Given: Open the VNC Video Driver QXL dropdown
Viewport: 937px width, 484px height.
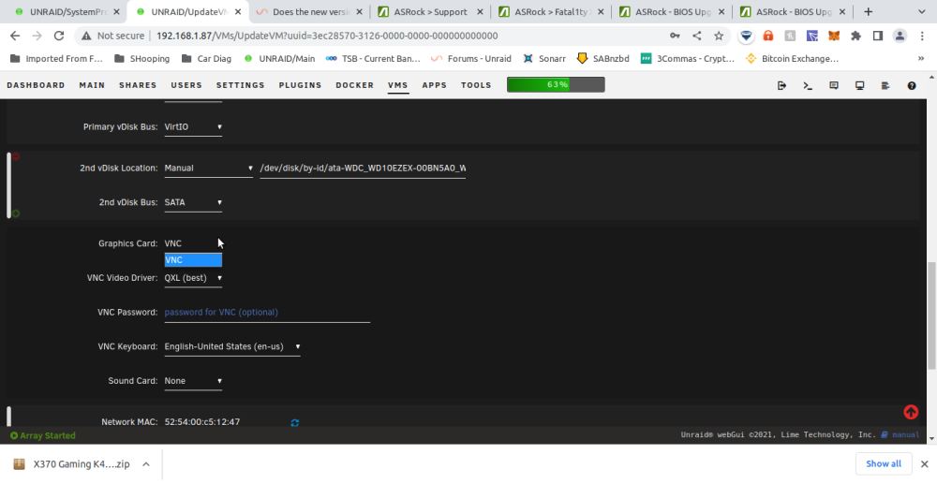Looking at the screenshot, I should [x=193, y=278].
